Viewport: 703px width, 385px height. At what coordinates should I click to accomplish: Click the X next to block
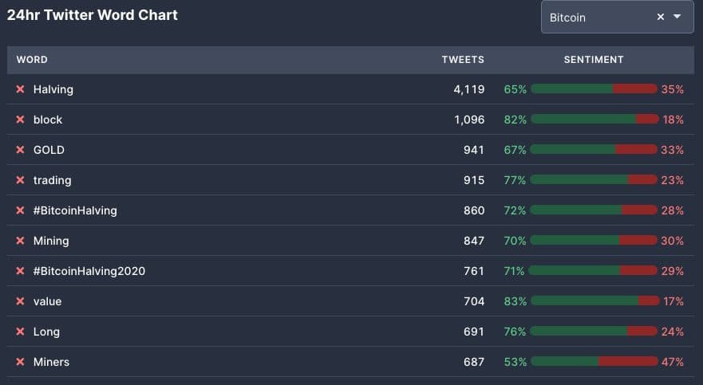[x=21, y=120]
